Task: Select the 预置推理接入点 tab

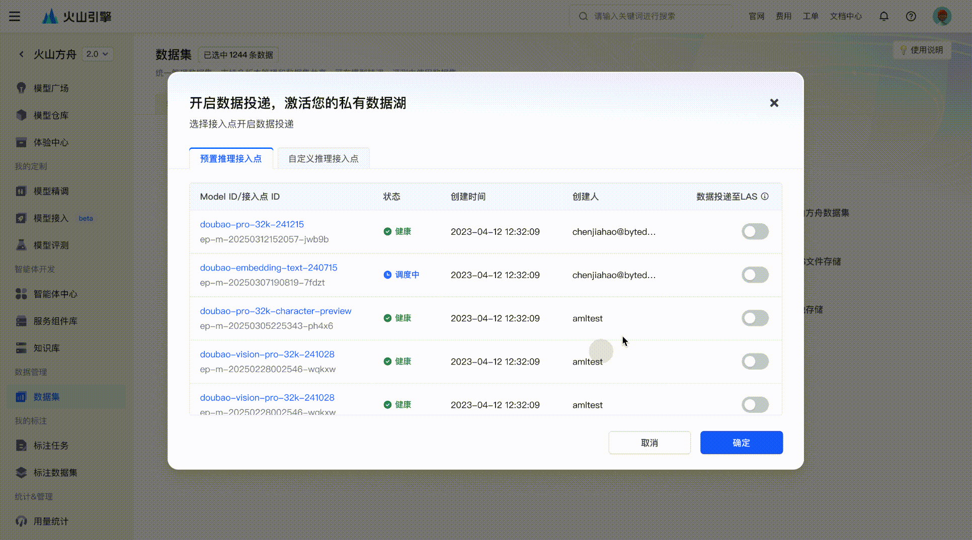Action: [x=231, y=159]
